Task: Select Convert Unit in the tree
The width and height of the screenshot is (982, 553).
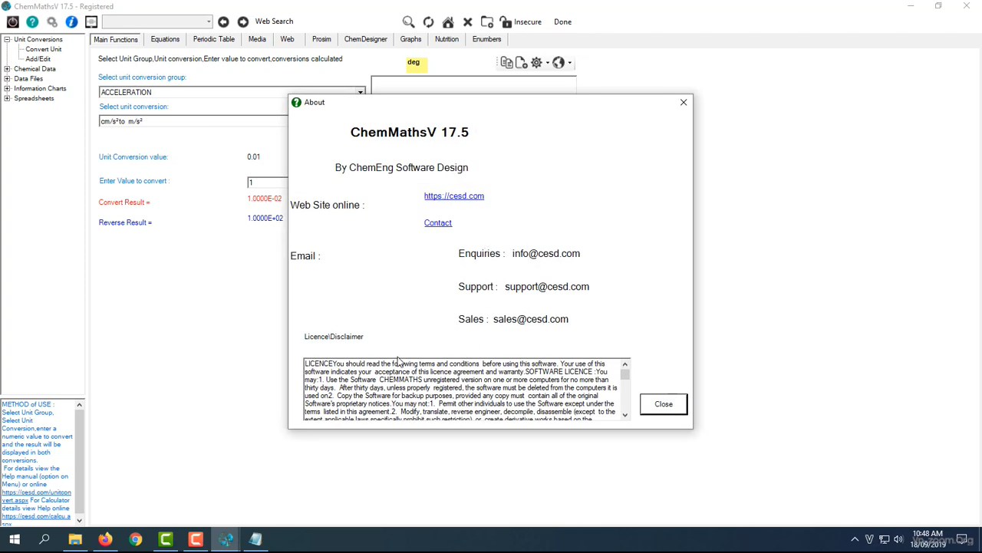Action: 44,49
